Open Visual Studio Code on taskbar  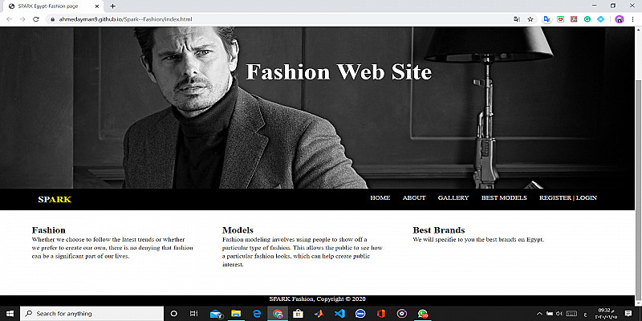click(x=339, y=314)
